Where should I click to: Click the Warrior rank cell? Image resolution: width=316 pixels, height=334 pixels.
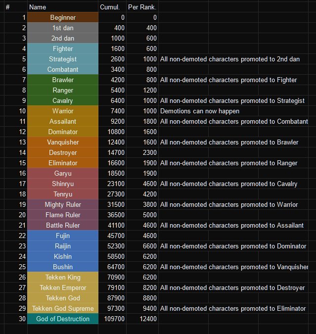pos(63,111)
